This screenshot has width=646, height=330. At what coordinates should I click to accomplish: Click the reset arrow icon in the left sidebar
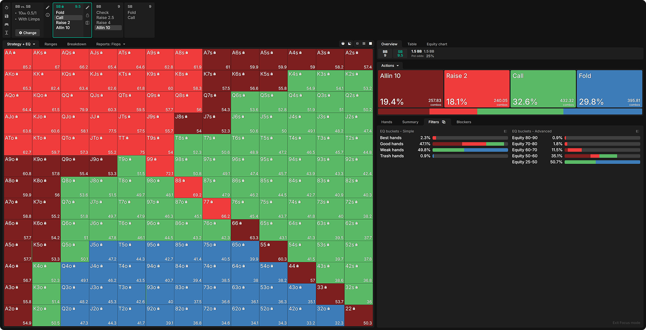[x=6, y=8]
